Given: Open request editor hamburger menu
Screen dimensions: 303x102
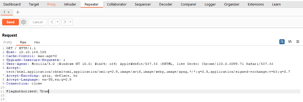Looking at the screenshot, I should [298, 42].
